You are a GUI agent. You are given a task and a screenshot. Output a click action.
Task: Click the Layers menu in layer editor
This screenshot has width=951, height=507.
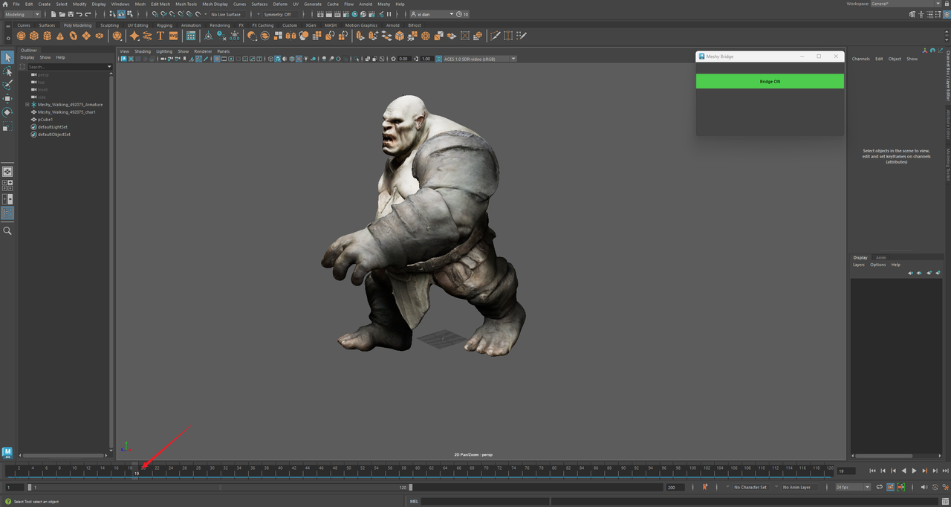[x=858, y=265]
